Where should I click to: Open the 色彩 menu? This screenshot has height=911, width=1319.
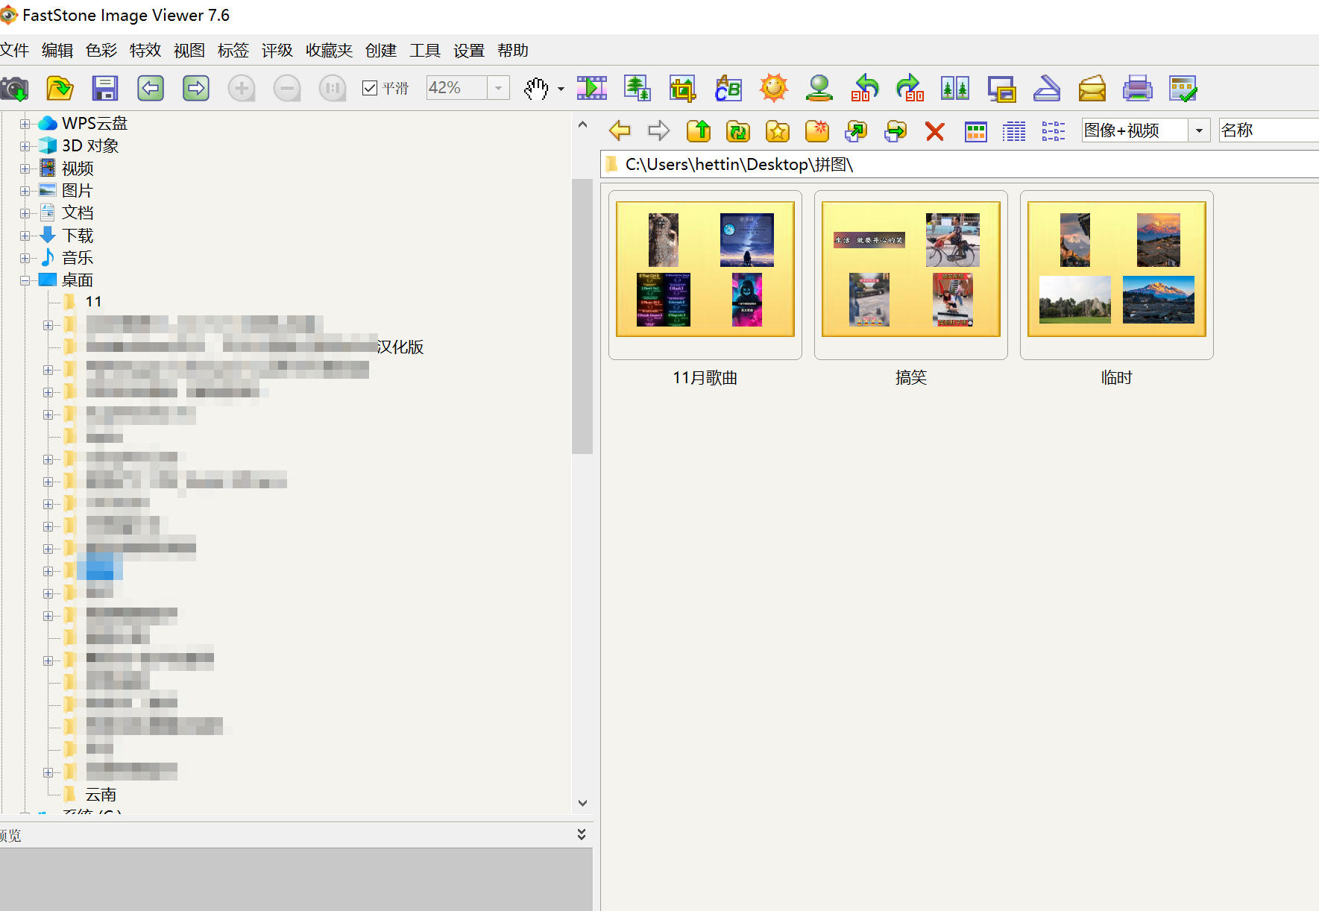[x=101, y=50]
